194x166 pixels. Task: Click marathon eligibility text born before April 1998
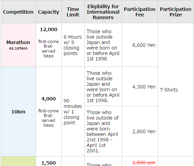click(x=103, y=45)
